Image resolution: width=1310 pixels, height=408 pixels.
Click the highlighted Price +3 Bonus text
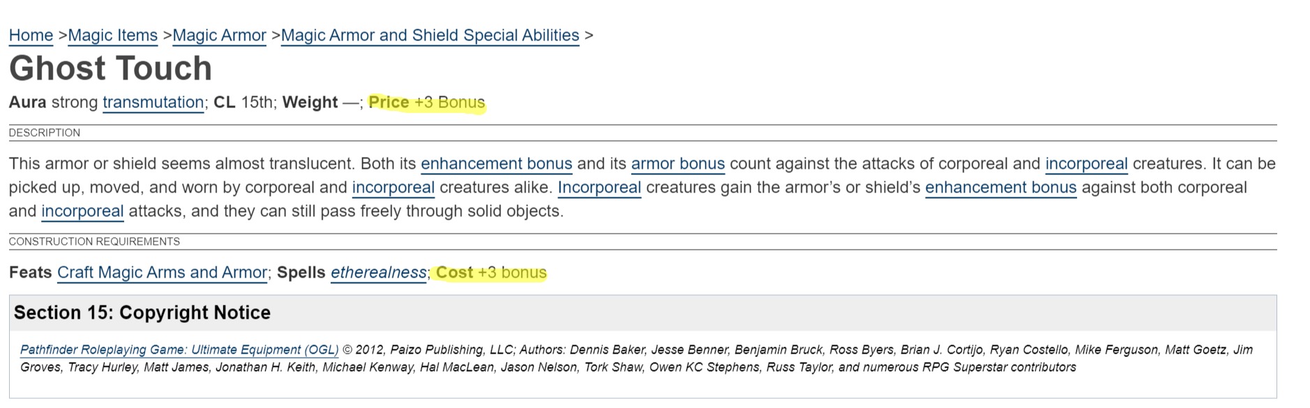[426, 103]
